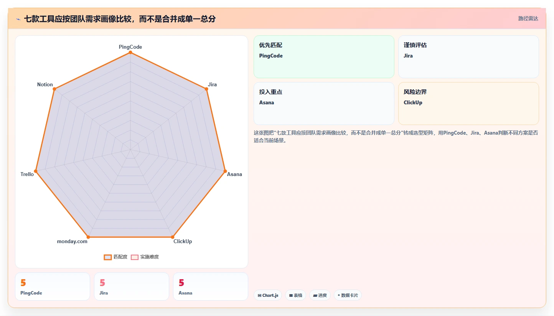The width and height of the screenshot is (554, 316).
Task: Toggle the 匹配度 legend swatch
Action: pyautogui.click(x=108, y=257)
